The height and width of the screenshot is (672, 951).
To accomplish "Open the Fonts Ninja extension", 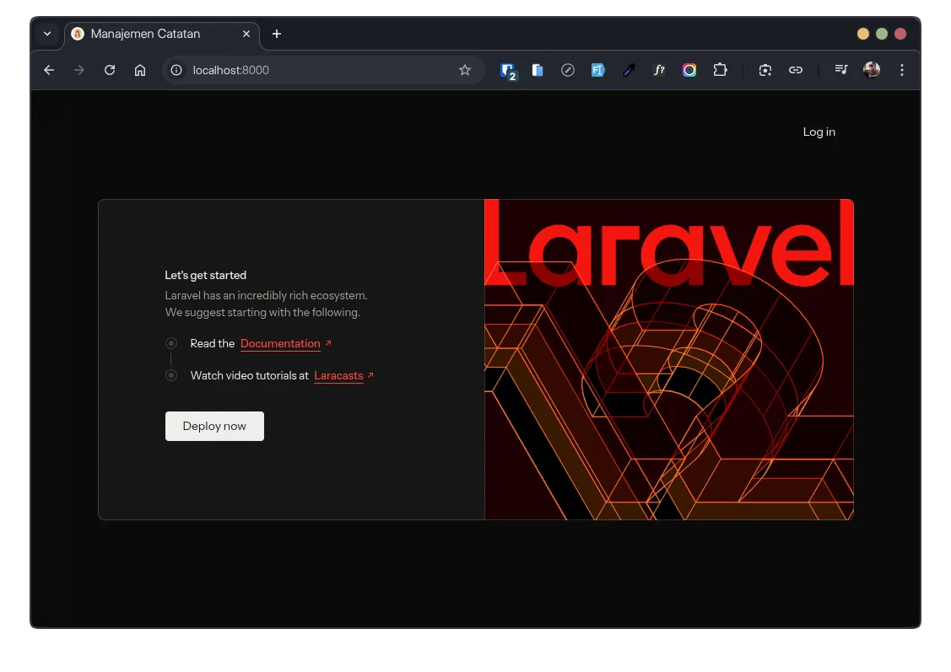I will pos(659,70).
